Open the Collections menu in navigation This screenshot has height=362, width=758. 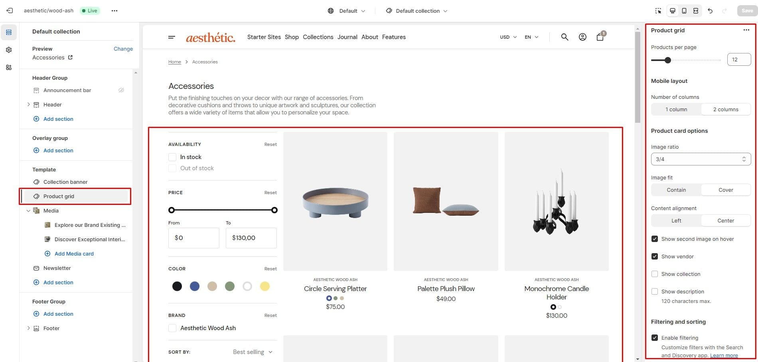tap(318, 37)
